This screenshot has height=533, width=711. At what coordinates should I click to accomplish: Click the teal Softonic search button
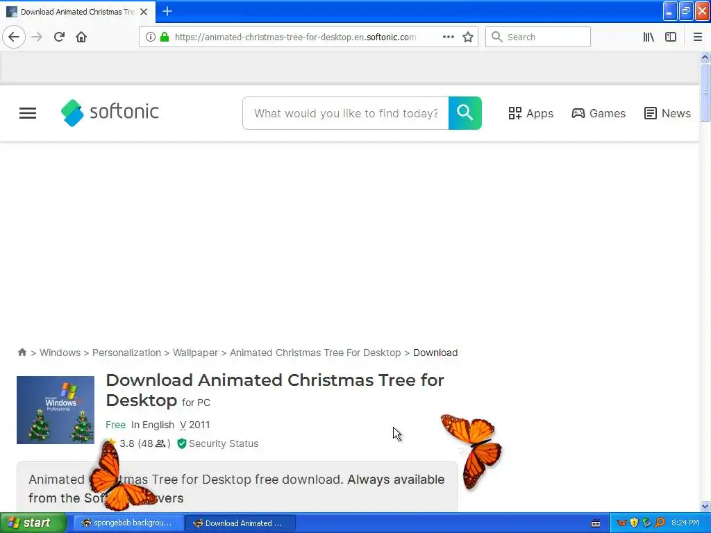tap(465, 113)
